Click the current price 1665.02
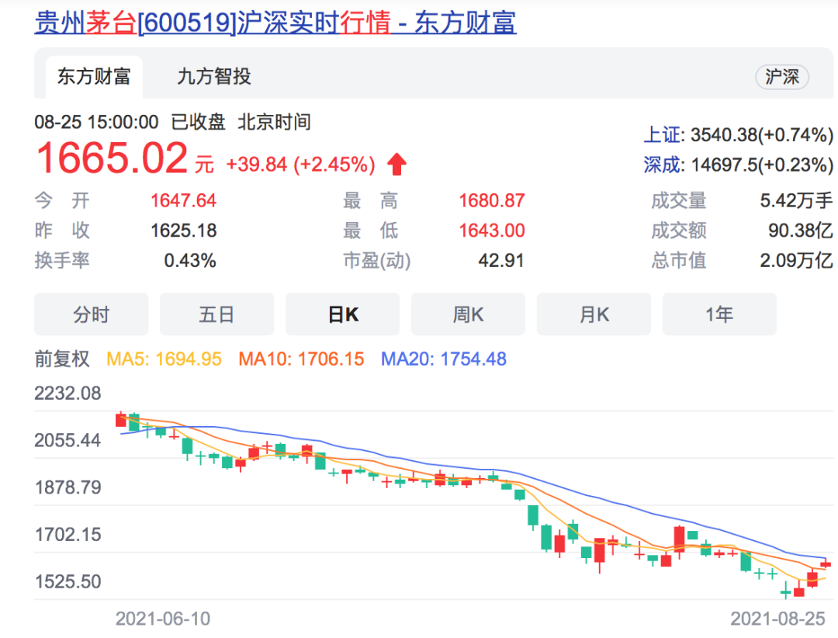This screenshot has height=638, width=838. [x=112, y=158]
